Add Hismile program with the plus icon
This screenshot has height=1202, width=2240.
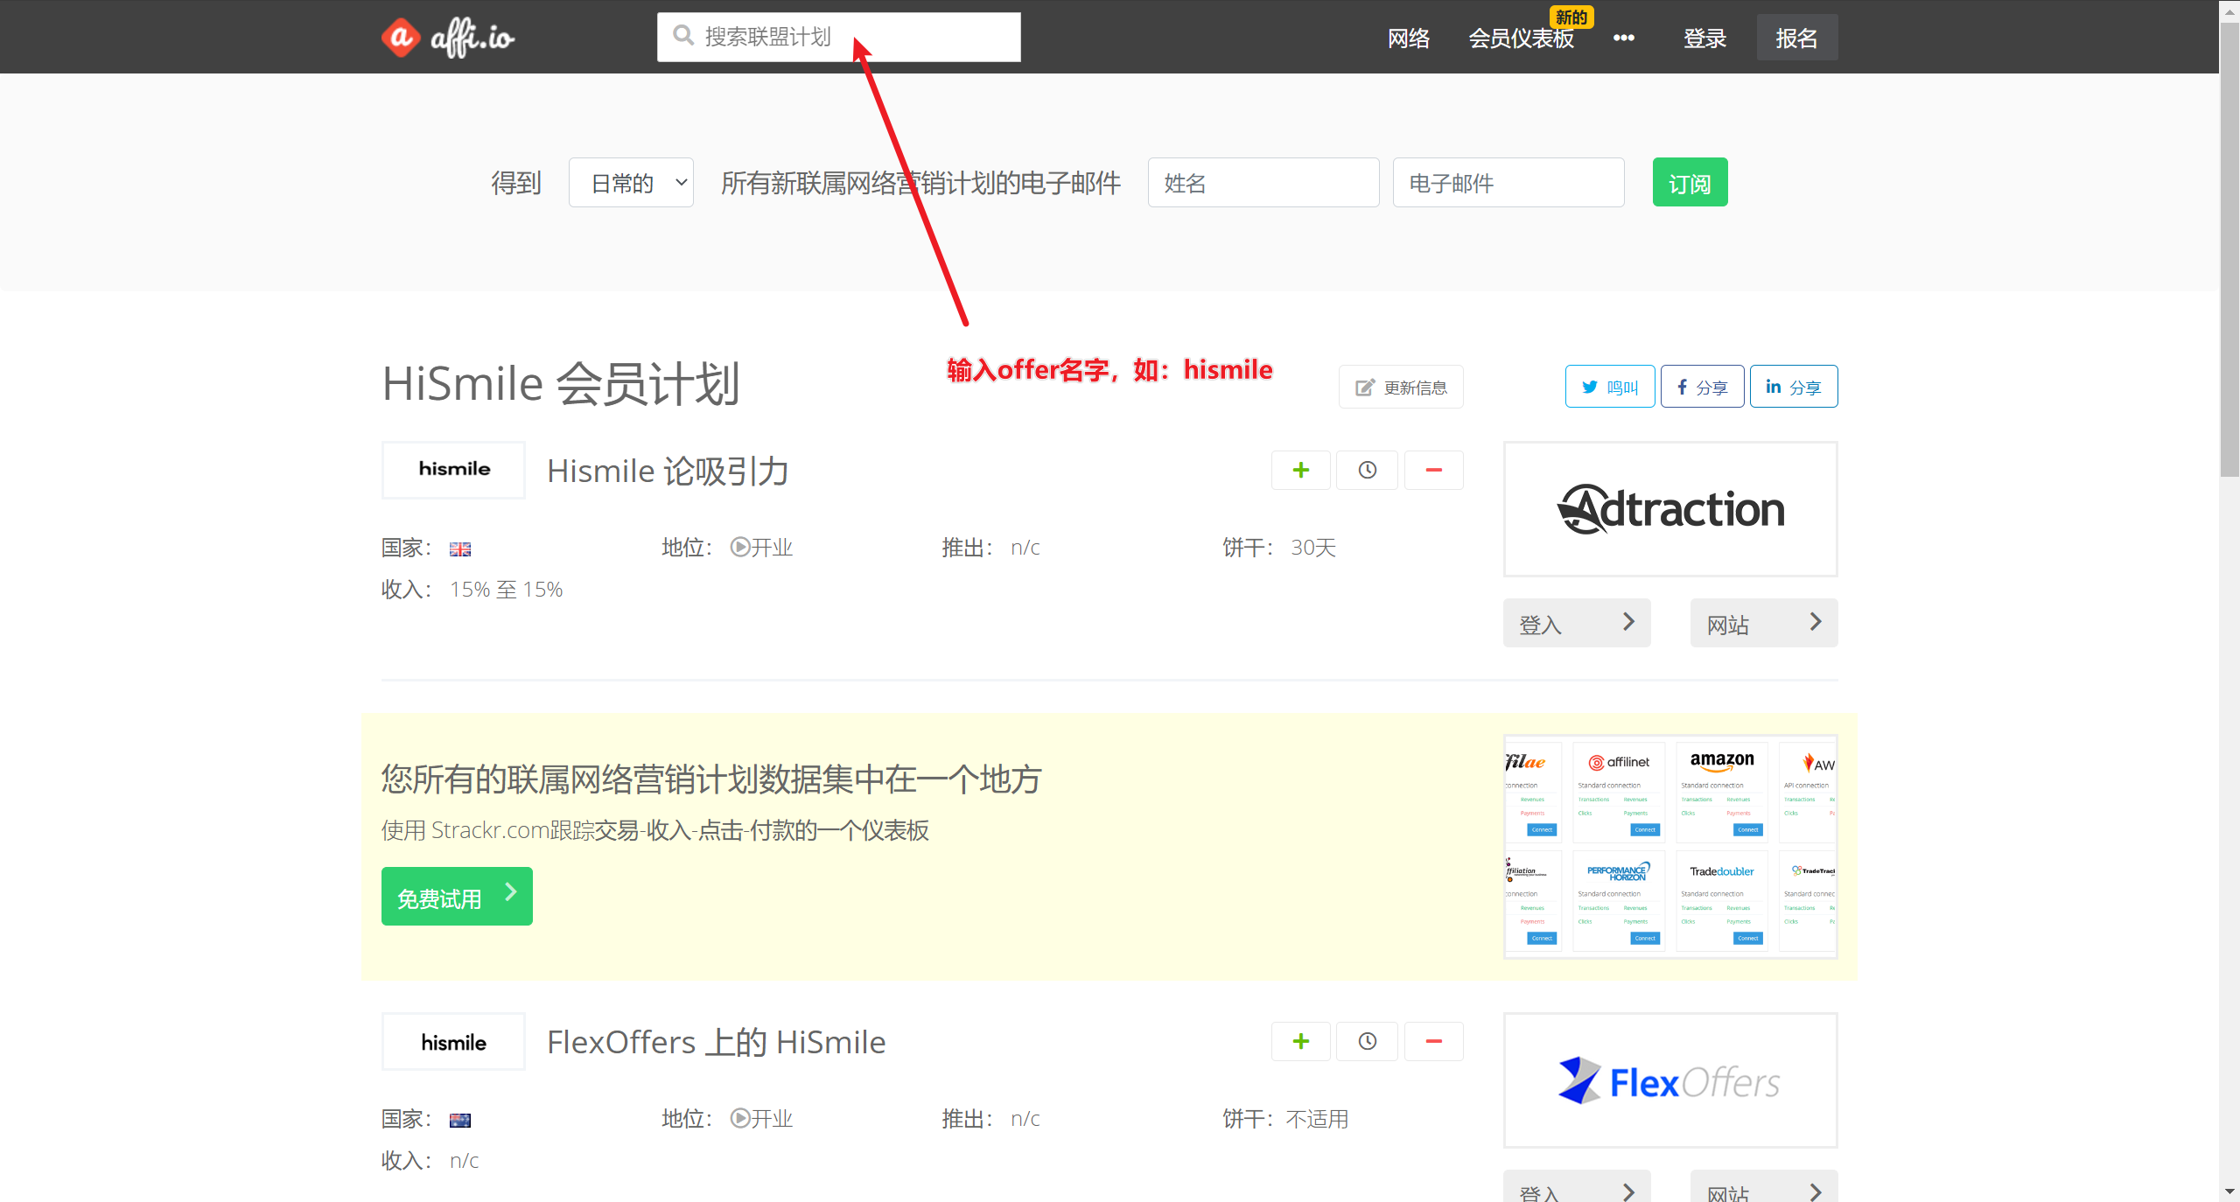1300,470
